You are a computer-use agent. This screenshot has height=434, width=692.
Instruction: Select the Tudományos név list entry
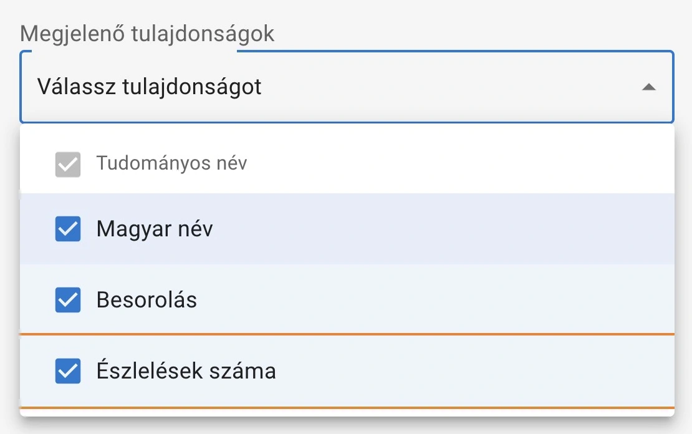click(171, 163)
